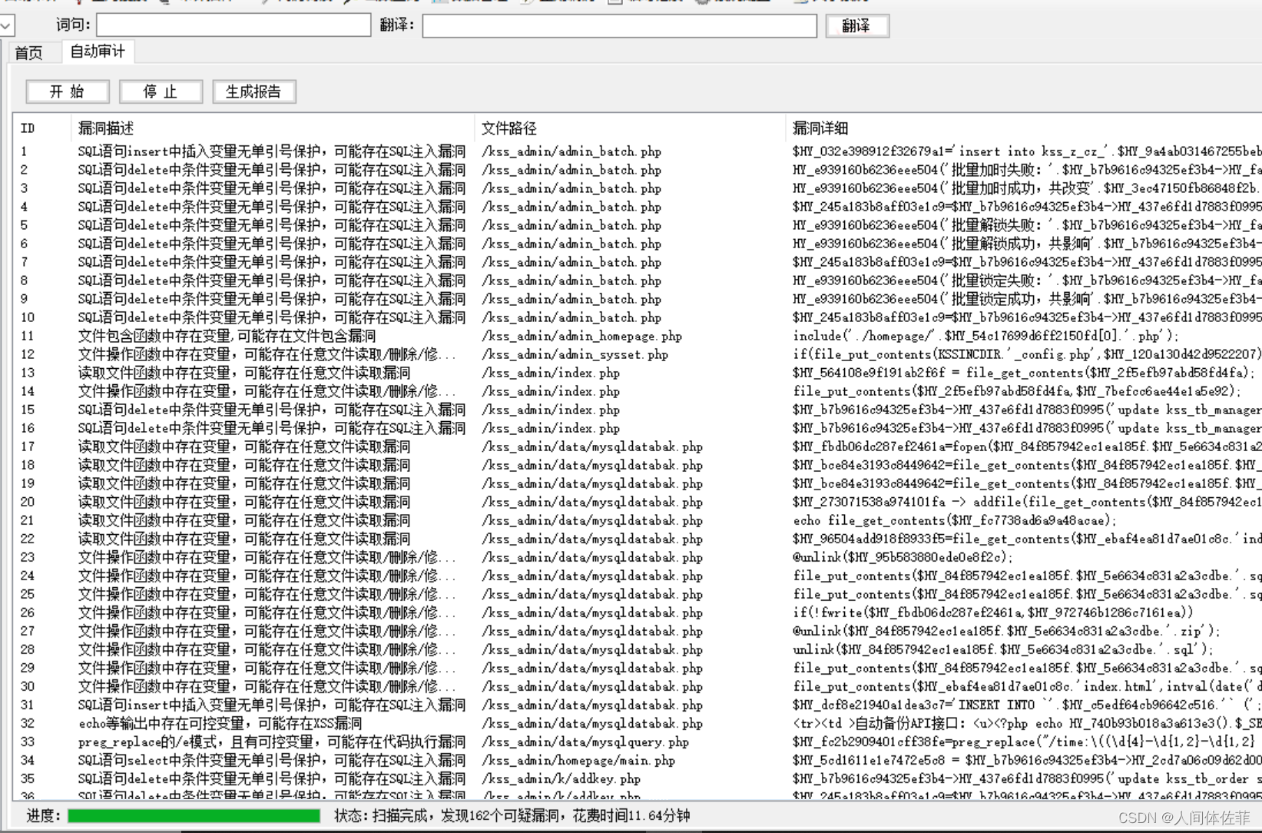1262x833 pixels.
Task: Click the 文件路径 column header
Action: [x=629, y=128]
